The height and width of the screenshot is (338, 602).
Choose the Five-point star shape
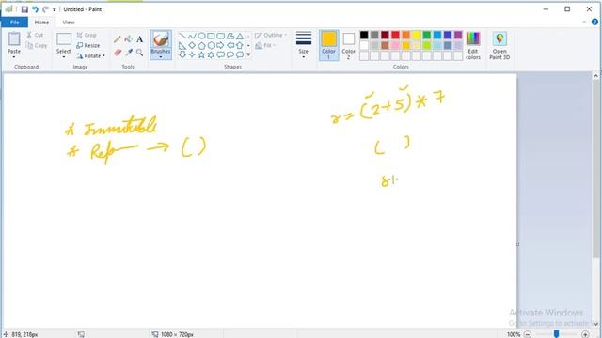pyautogui.click(x=201, y=54)
